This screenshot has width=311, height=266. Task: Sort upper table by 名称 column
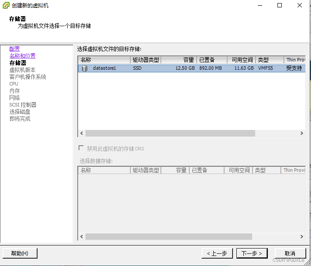point(104,60)
